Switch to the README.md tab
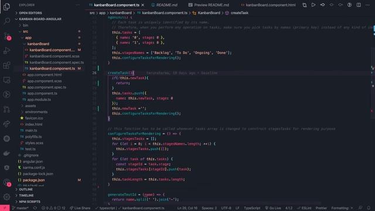This screenshot has height=211, width=375. click(164, 5)
